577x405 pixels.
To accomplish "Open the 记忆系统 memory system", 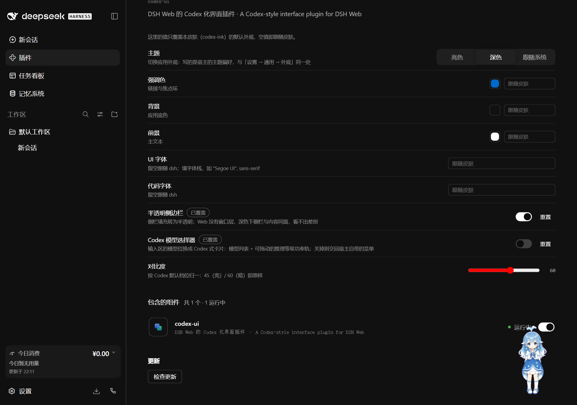I will tap(63, 94).
